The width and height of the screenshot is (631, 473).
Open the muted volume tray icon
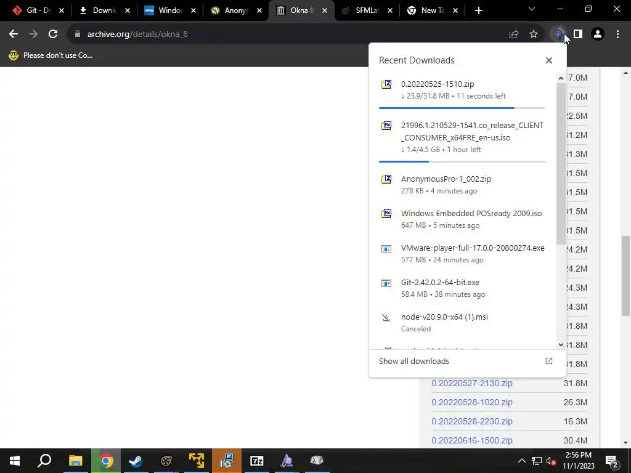552,461
